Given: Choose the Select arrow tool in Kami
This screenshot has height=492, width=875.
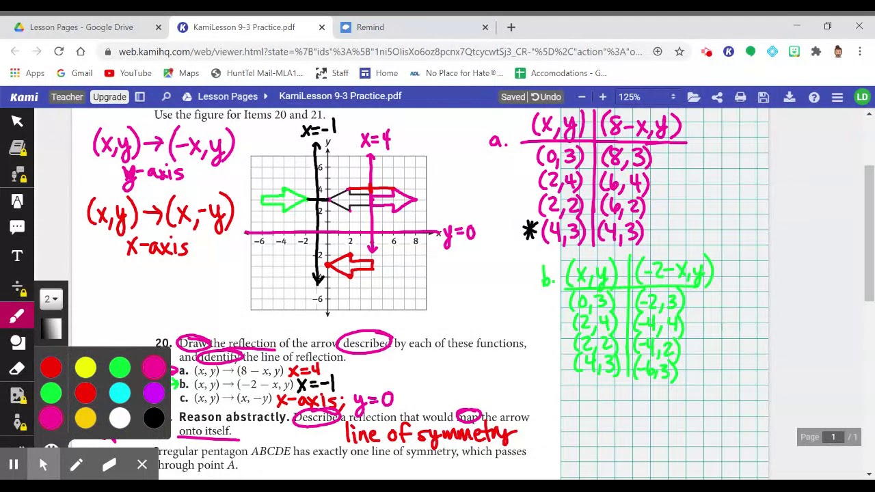Looking at the screenshot, I should 17,122.
